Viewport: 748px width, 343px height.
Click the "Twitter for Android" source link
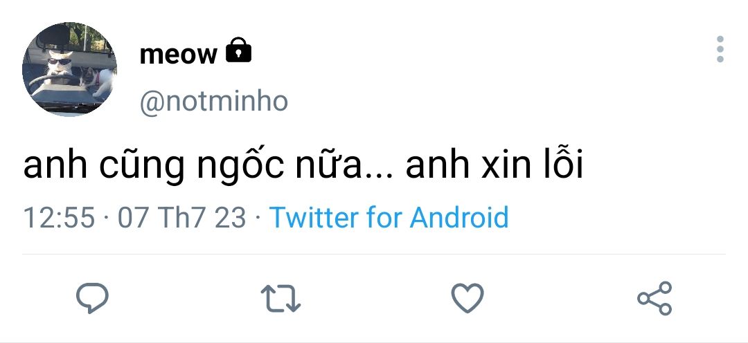tap(389, 217)
